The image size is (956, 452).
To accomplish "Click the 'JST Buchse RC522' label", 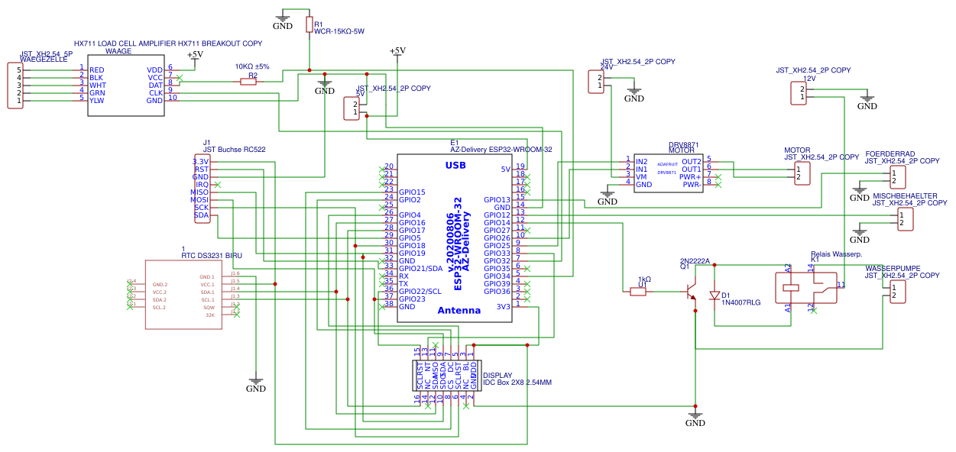I will pyautogui.click(x=235, y=150).
